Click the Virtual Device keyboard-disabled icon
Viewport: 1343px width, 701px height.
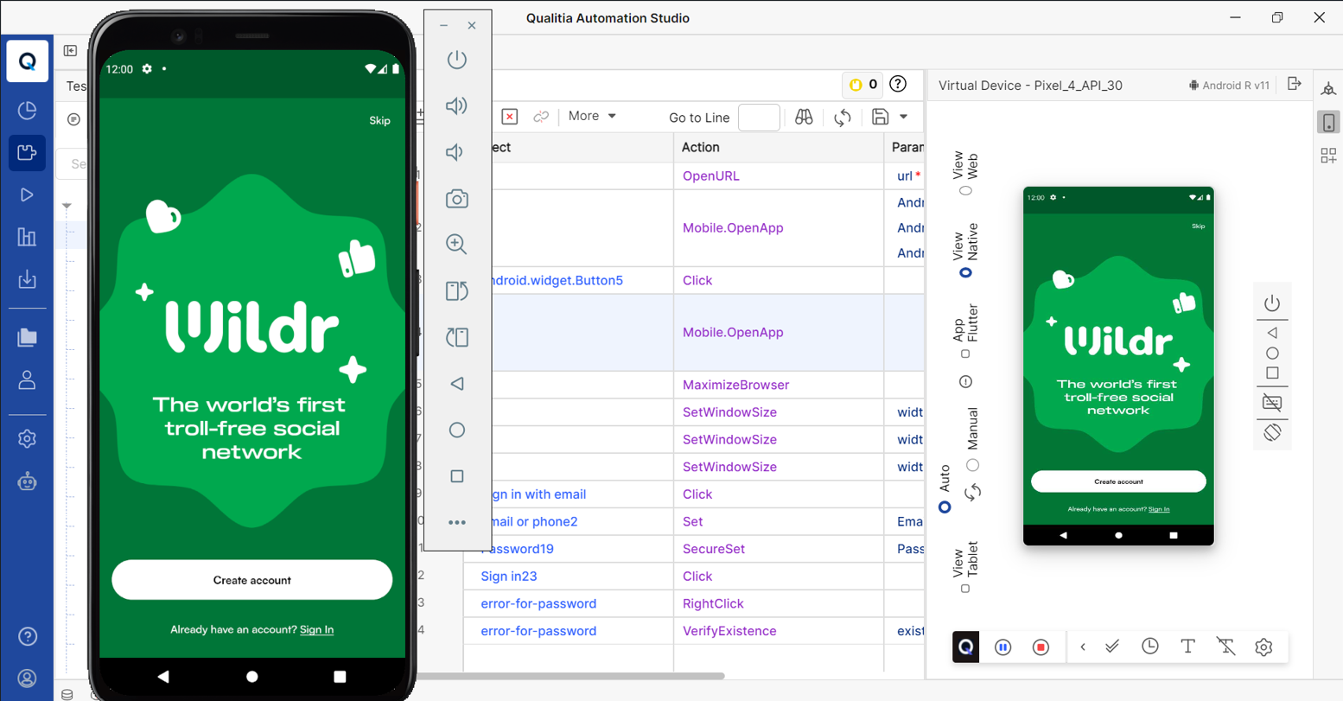1272,403
